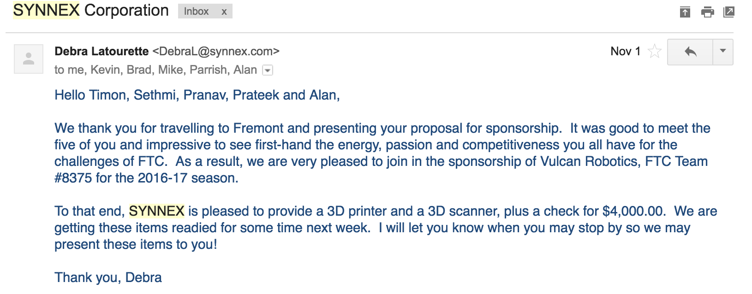Image resolution: width=752 pixels, height=294 pixels.
Task: Click the expand all icon left of print
Action: [x=685, y=12]
